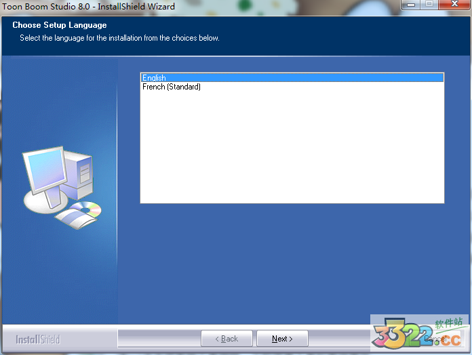The image size is (472, 355).
Task: Cancel the installation wizard
Action: tap(435, 339)
